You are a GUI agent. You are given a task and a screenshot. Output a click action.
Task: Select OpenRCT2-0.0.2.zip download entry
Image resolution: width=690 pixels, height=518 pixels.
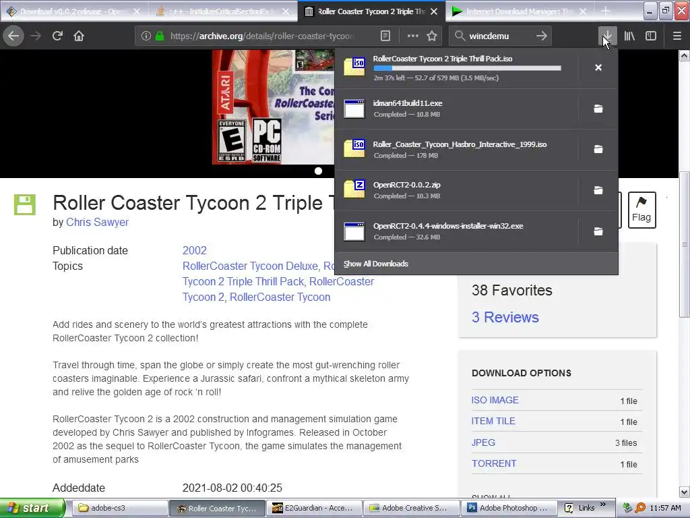tap(456, 190)
